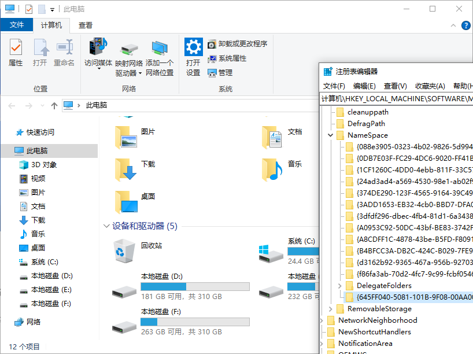The height and width of the screenshot is (354, 473).
Task: Open the Pictures folder icon
Action: (126, 137)
